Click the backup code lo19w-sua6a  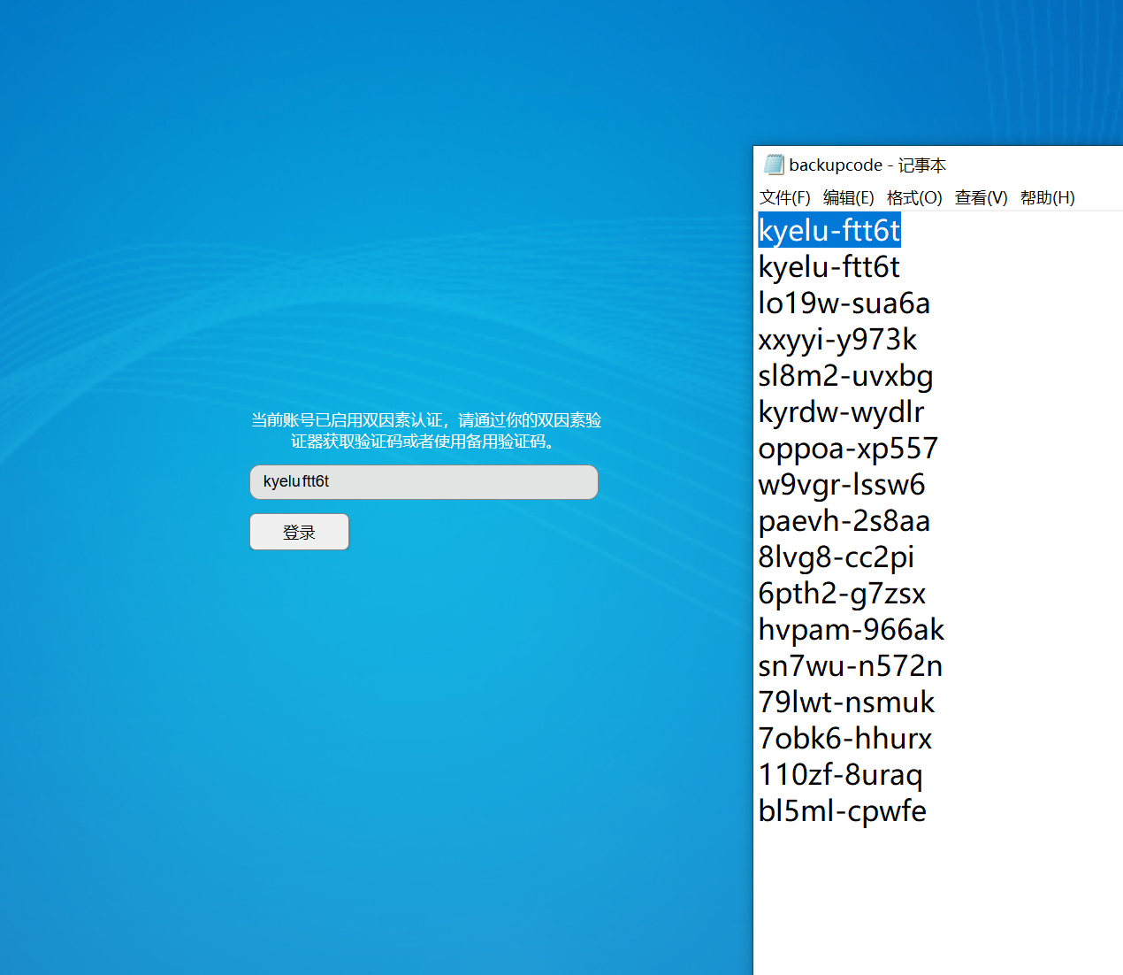(x=844, y=303)
